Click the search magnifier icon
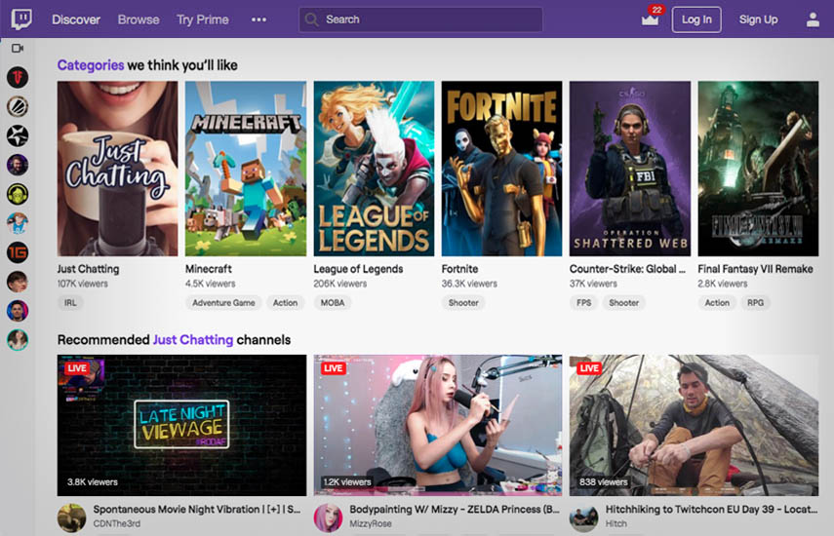Image resolution: width=834 pixels, height=536 pixels. click(312, 19)
